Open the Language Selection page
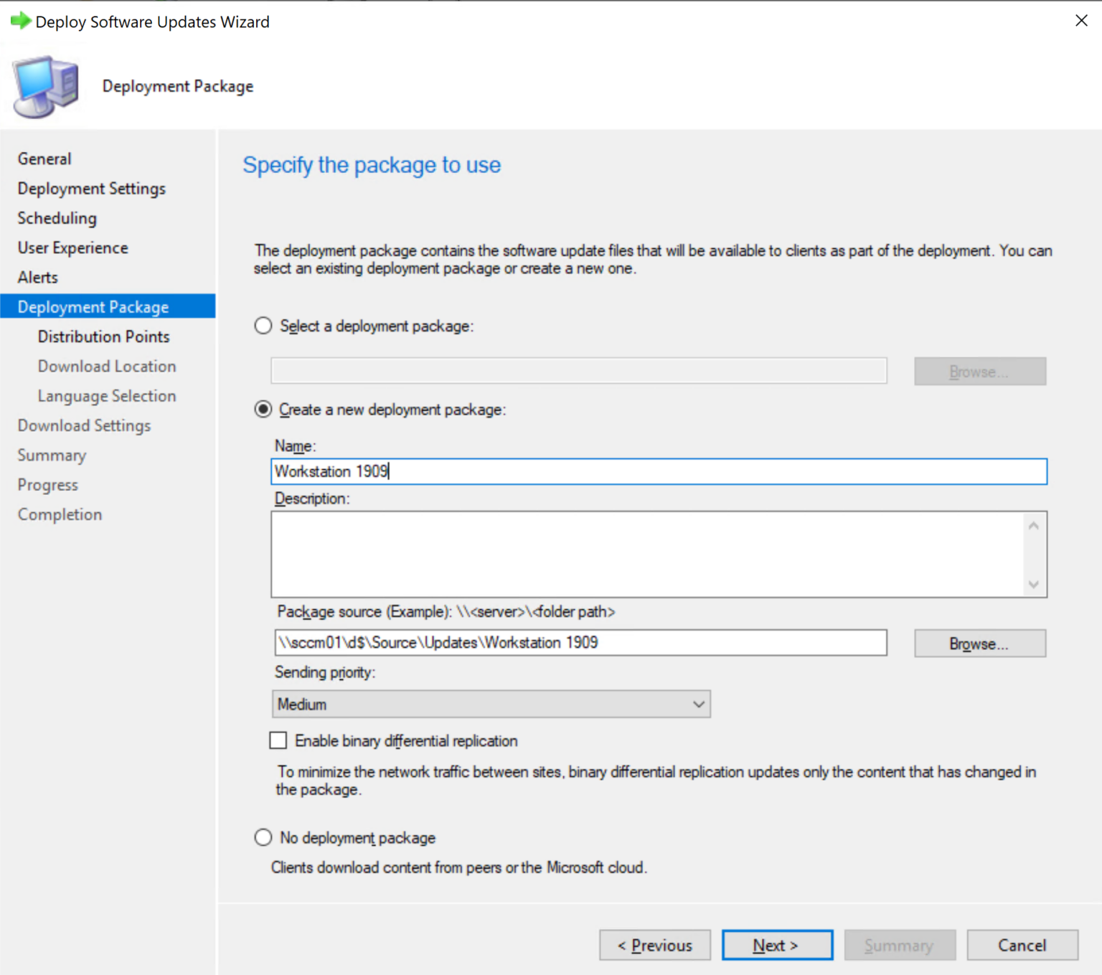The width and height of the screenshot is (1102, 975). click(x=106, y=395)
